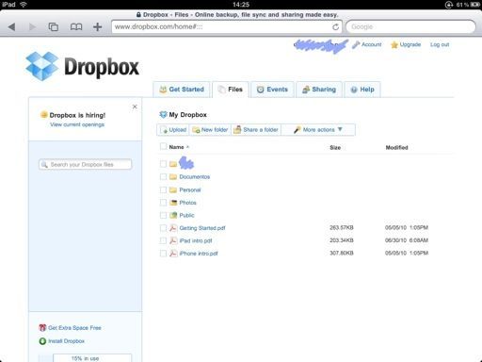Sort by the Size column header
Screen dimensions: 482x362
335,147
